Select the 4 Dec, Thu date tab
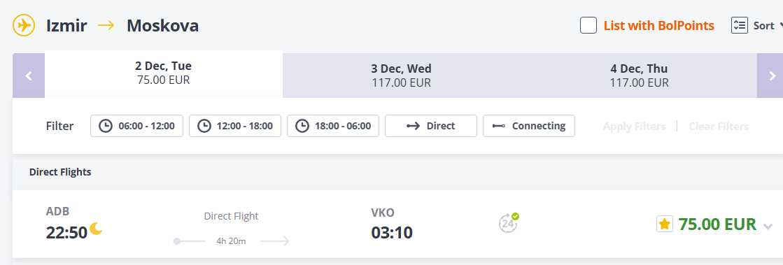783x265 pixels. pos(639,76)
